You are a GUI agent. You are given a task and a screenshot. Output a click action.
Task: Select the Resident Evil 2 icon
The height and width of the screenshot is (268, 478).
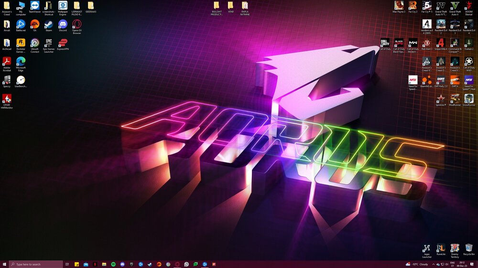point(441,27)
